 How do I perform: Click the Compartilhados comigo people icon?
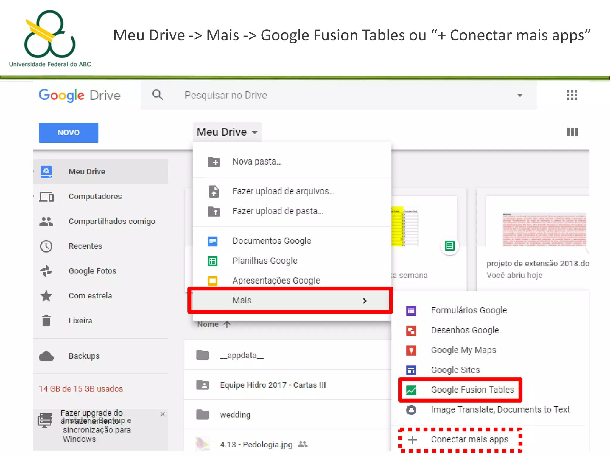click(46, 221)
